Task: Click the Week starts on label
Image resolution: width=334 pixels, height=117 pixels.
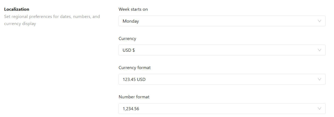Action: click(x=133, y=9)
